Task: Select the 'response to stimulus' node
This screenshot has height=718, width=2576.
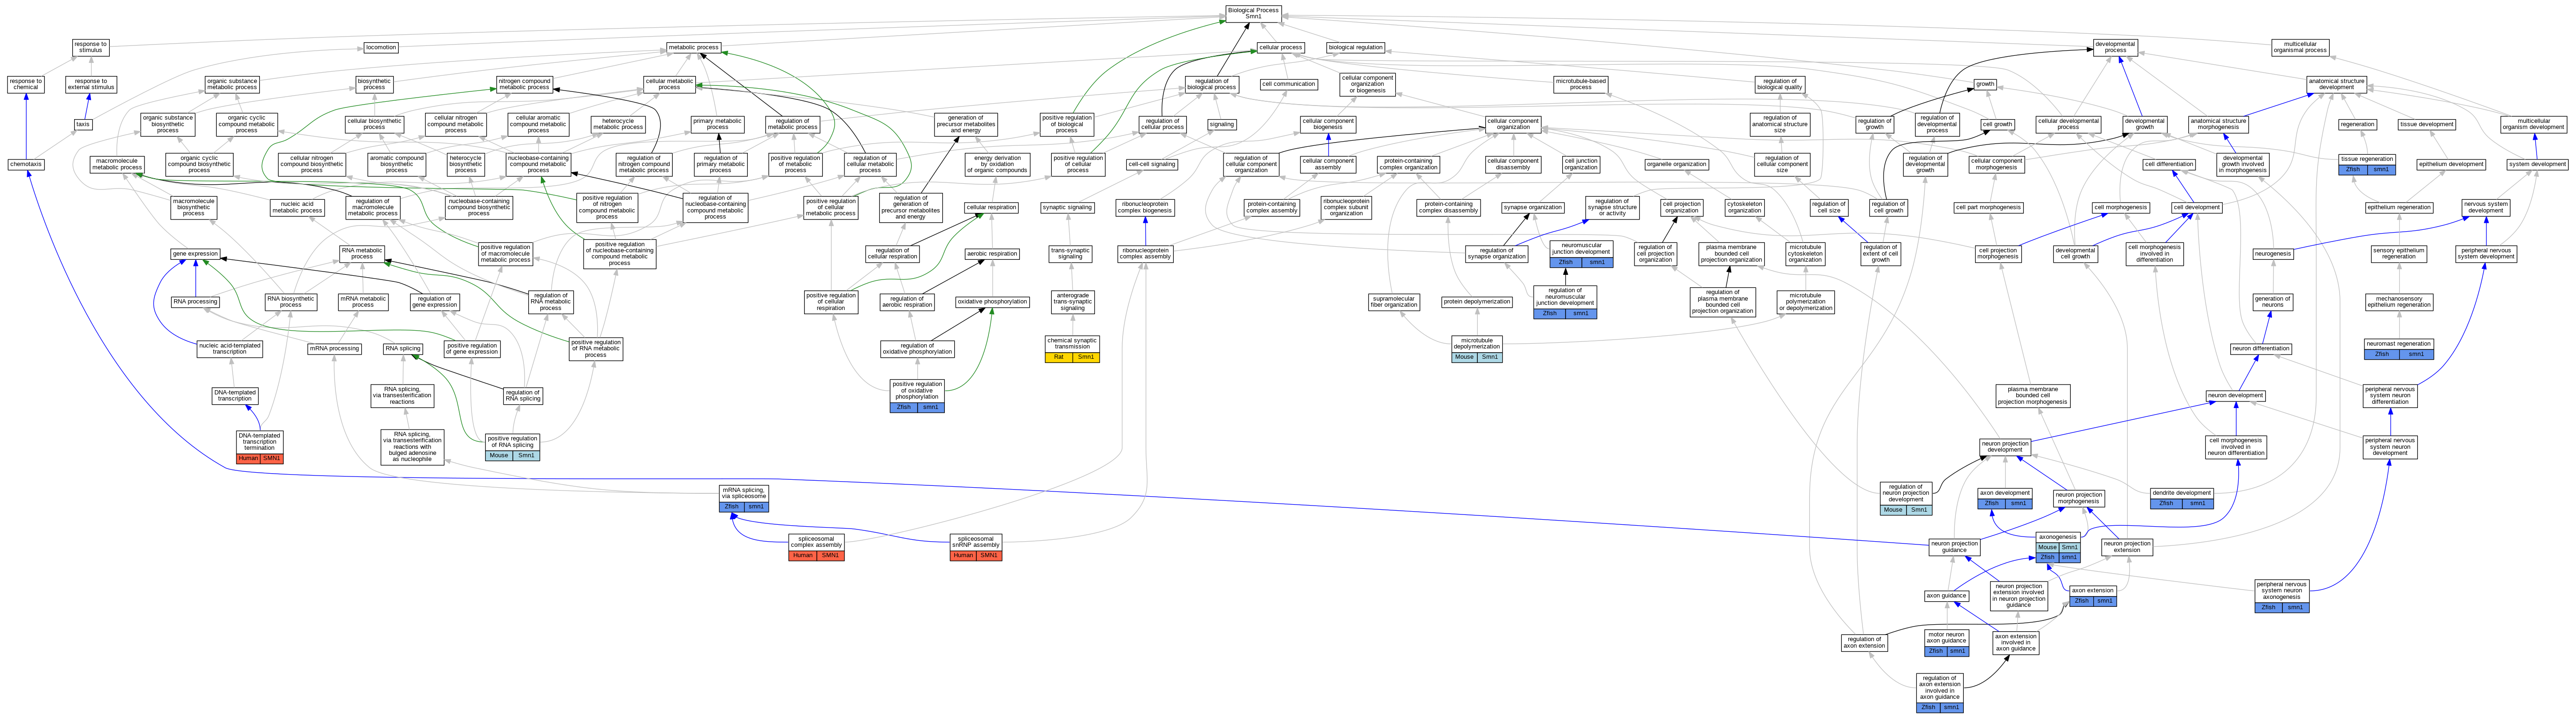Action: click(91, 47)
